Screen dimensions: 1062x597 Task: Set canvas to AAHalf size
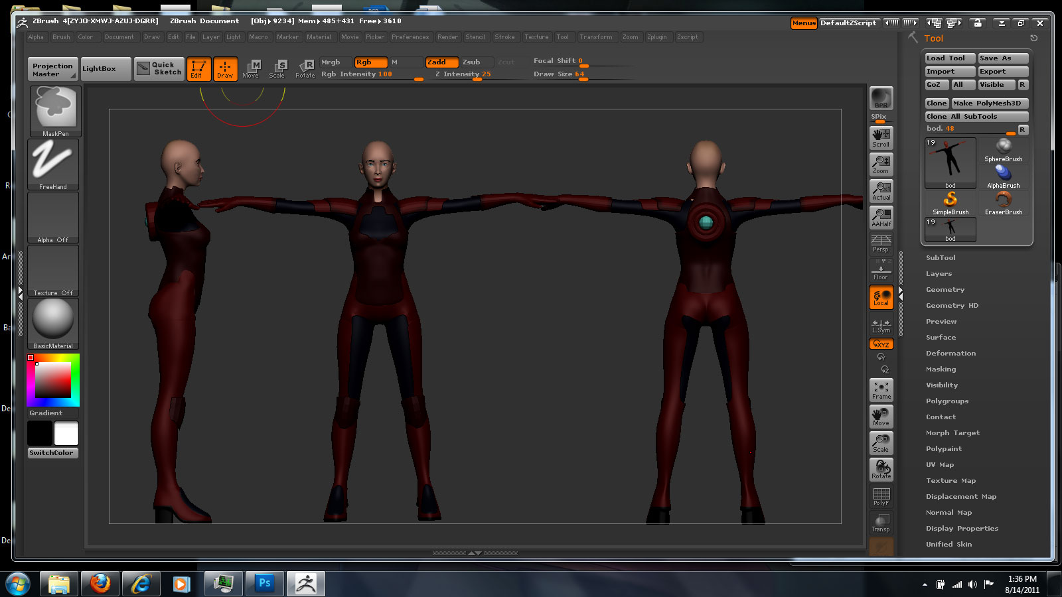point(881,217)
